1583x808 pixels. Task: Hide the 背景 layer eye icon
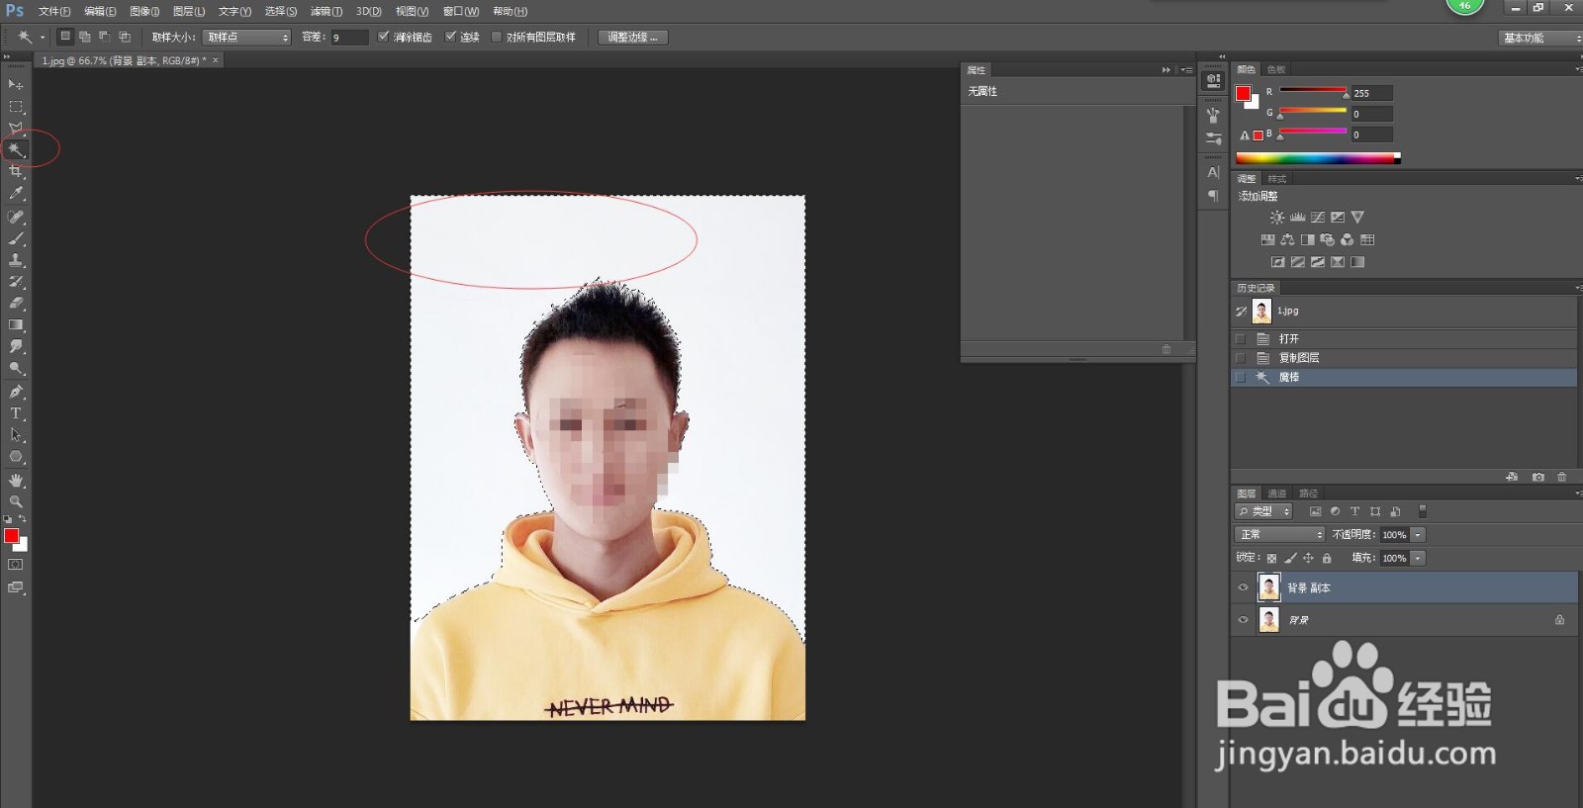1243,620
